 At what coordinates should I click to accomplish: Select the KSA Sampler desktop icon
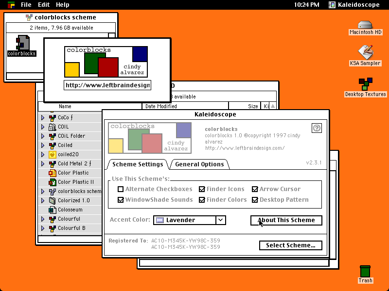coord(366,52)
